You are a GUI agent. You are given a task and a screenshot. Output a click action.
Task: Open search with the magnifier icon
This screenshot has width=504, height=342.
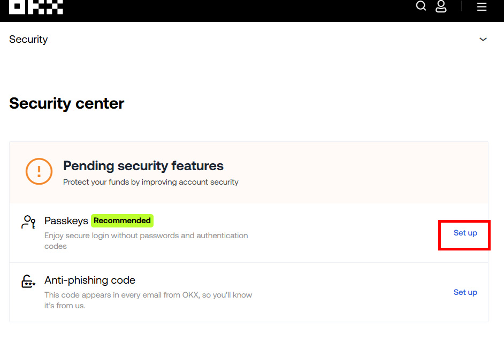pos(421,6)
